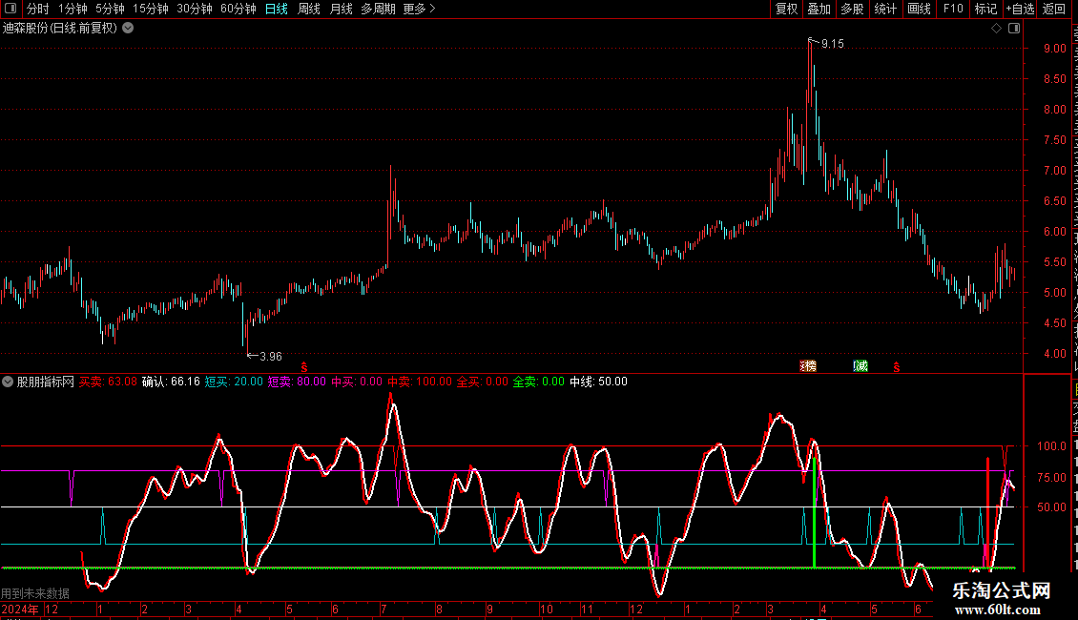Select the 30分钟 period tab

point(194,9)
